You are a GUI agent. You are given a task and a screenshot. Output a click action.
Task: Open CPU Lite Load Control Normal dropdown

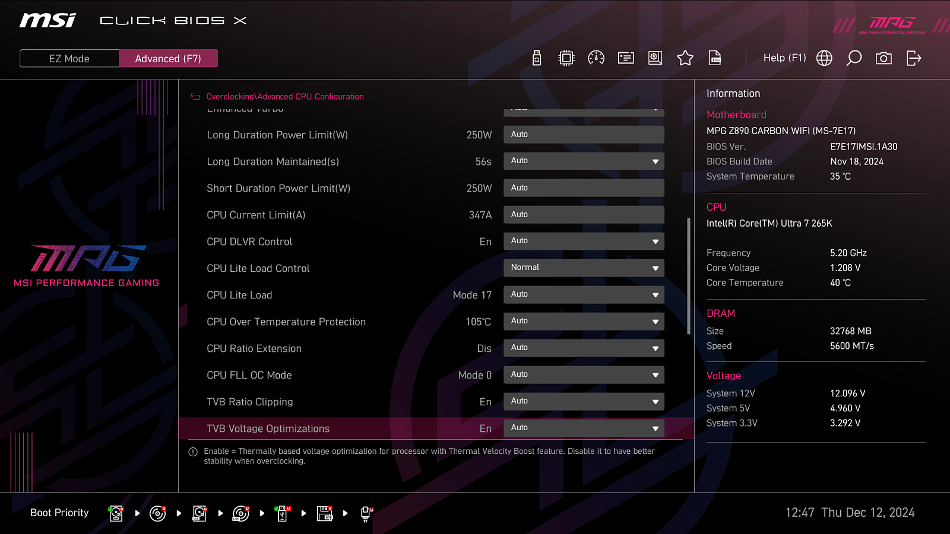click(584, 268)
